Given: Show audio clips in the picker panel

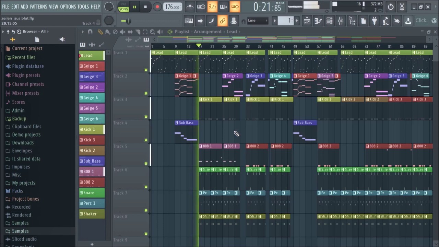Looking at the screenshot, I should point(92,45).
